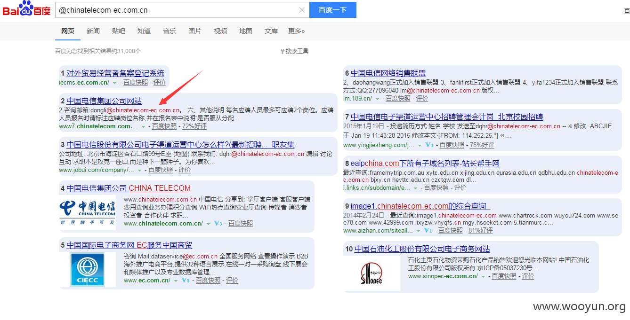Open the Sinopec logo thumbnail
Viewport: 630px width, 320px height.
point(372,273)
